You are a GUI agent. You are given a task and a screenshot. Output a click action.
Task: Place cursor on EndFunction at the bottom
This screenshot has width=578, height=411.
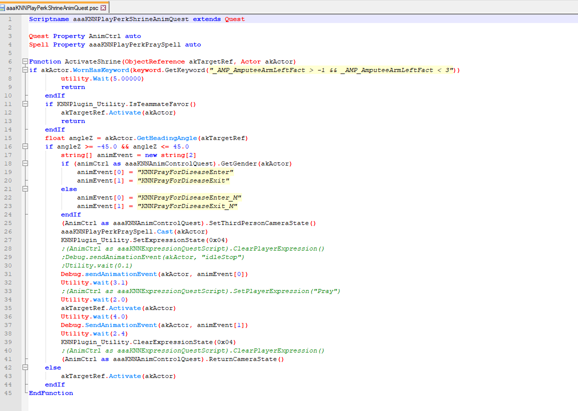click(x=50, y=393)
